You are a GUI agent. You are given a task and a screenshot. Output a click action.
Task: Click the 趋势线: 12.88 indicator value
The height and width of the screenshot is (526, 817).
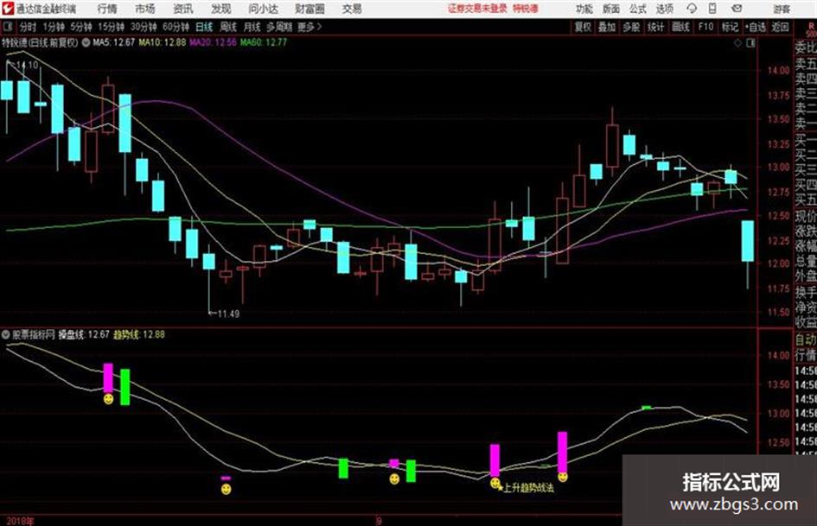[x=139, y=334]
